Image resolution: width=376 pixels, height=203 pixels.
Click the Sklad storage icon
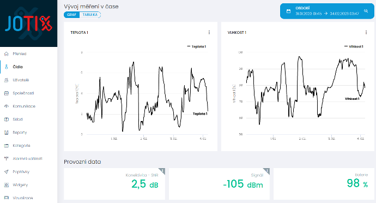click(x=7, y=120)
